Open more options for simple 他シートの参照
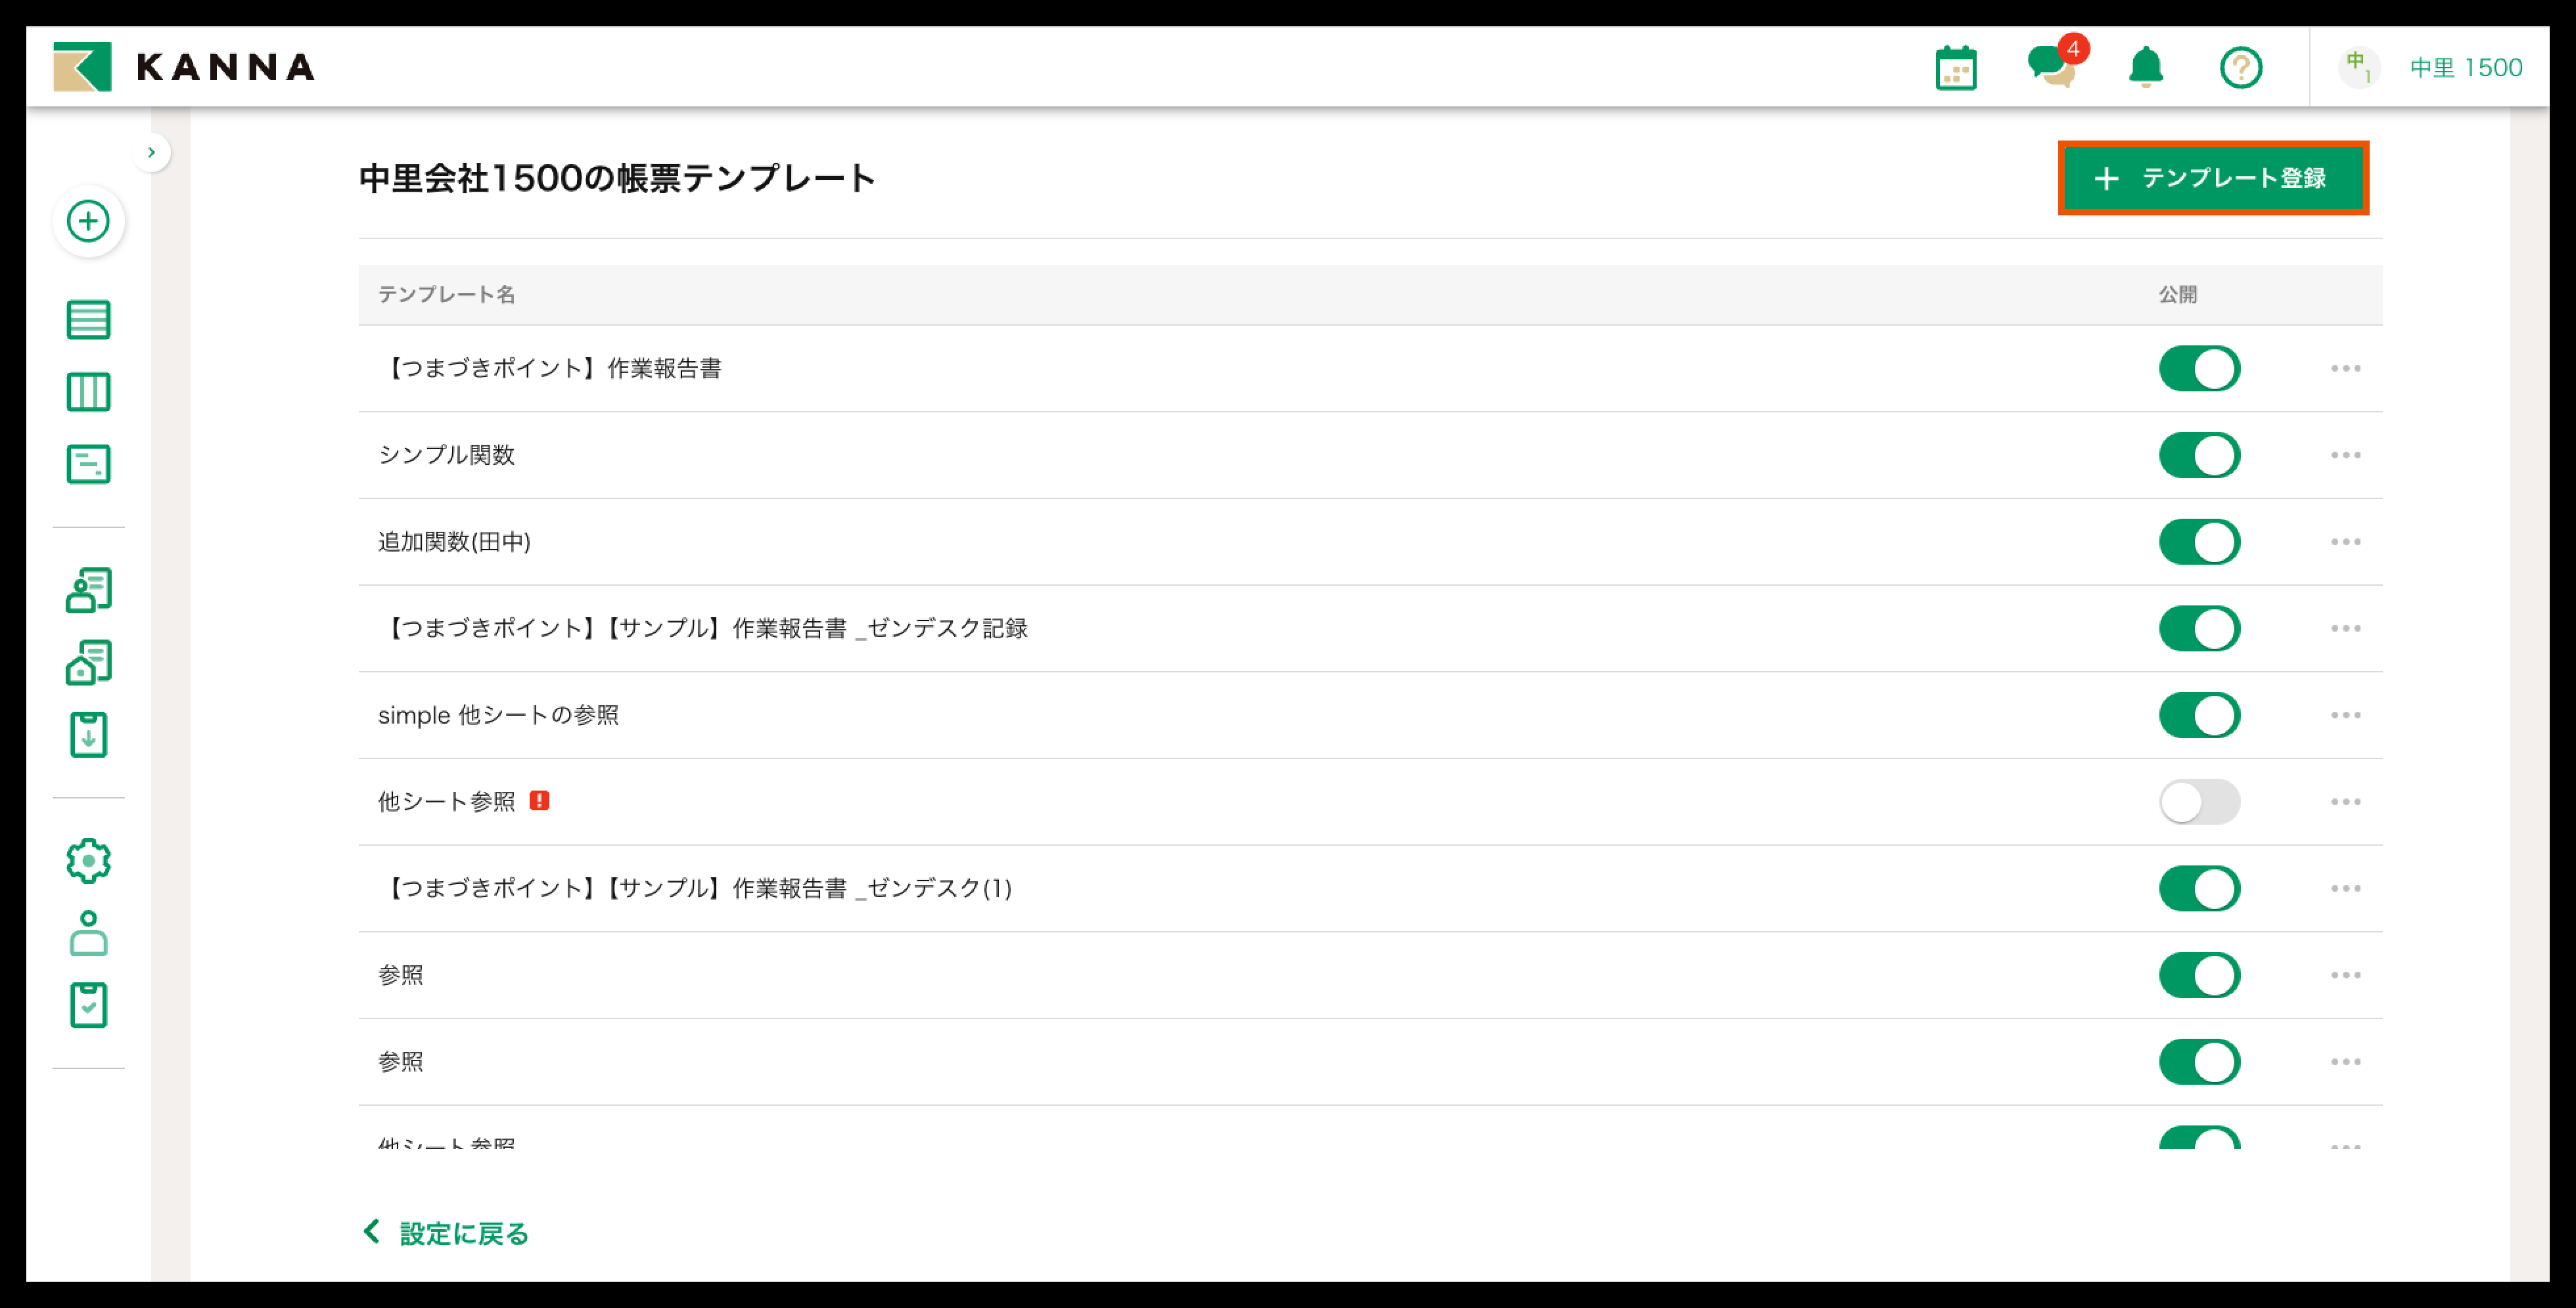This screenshot has height=1308, width=2576. coord(2344,716)
